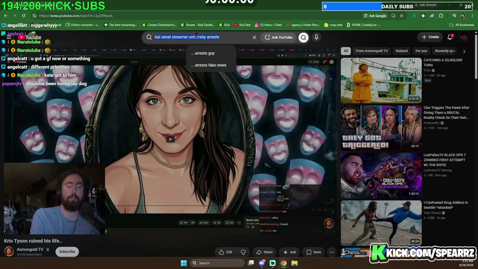Dislike the Asmongold video
Viewport: 478px width, 269px height.
click(243, 252)
